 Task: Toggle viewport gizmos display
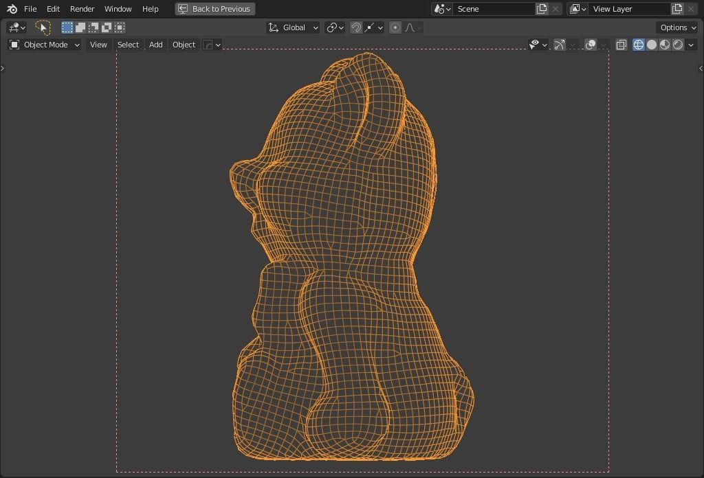(560, 45)
